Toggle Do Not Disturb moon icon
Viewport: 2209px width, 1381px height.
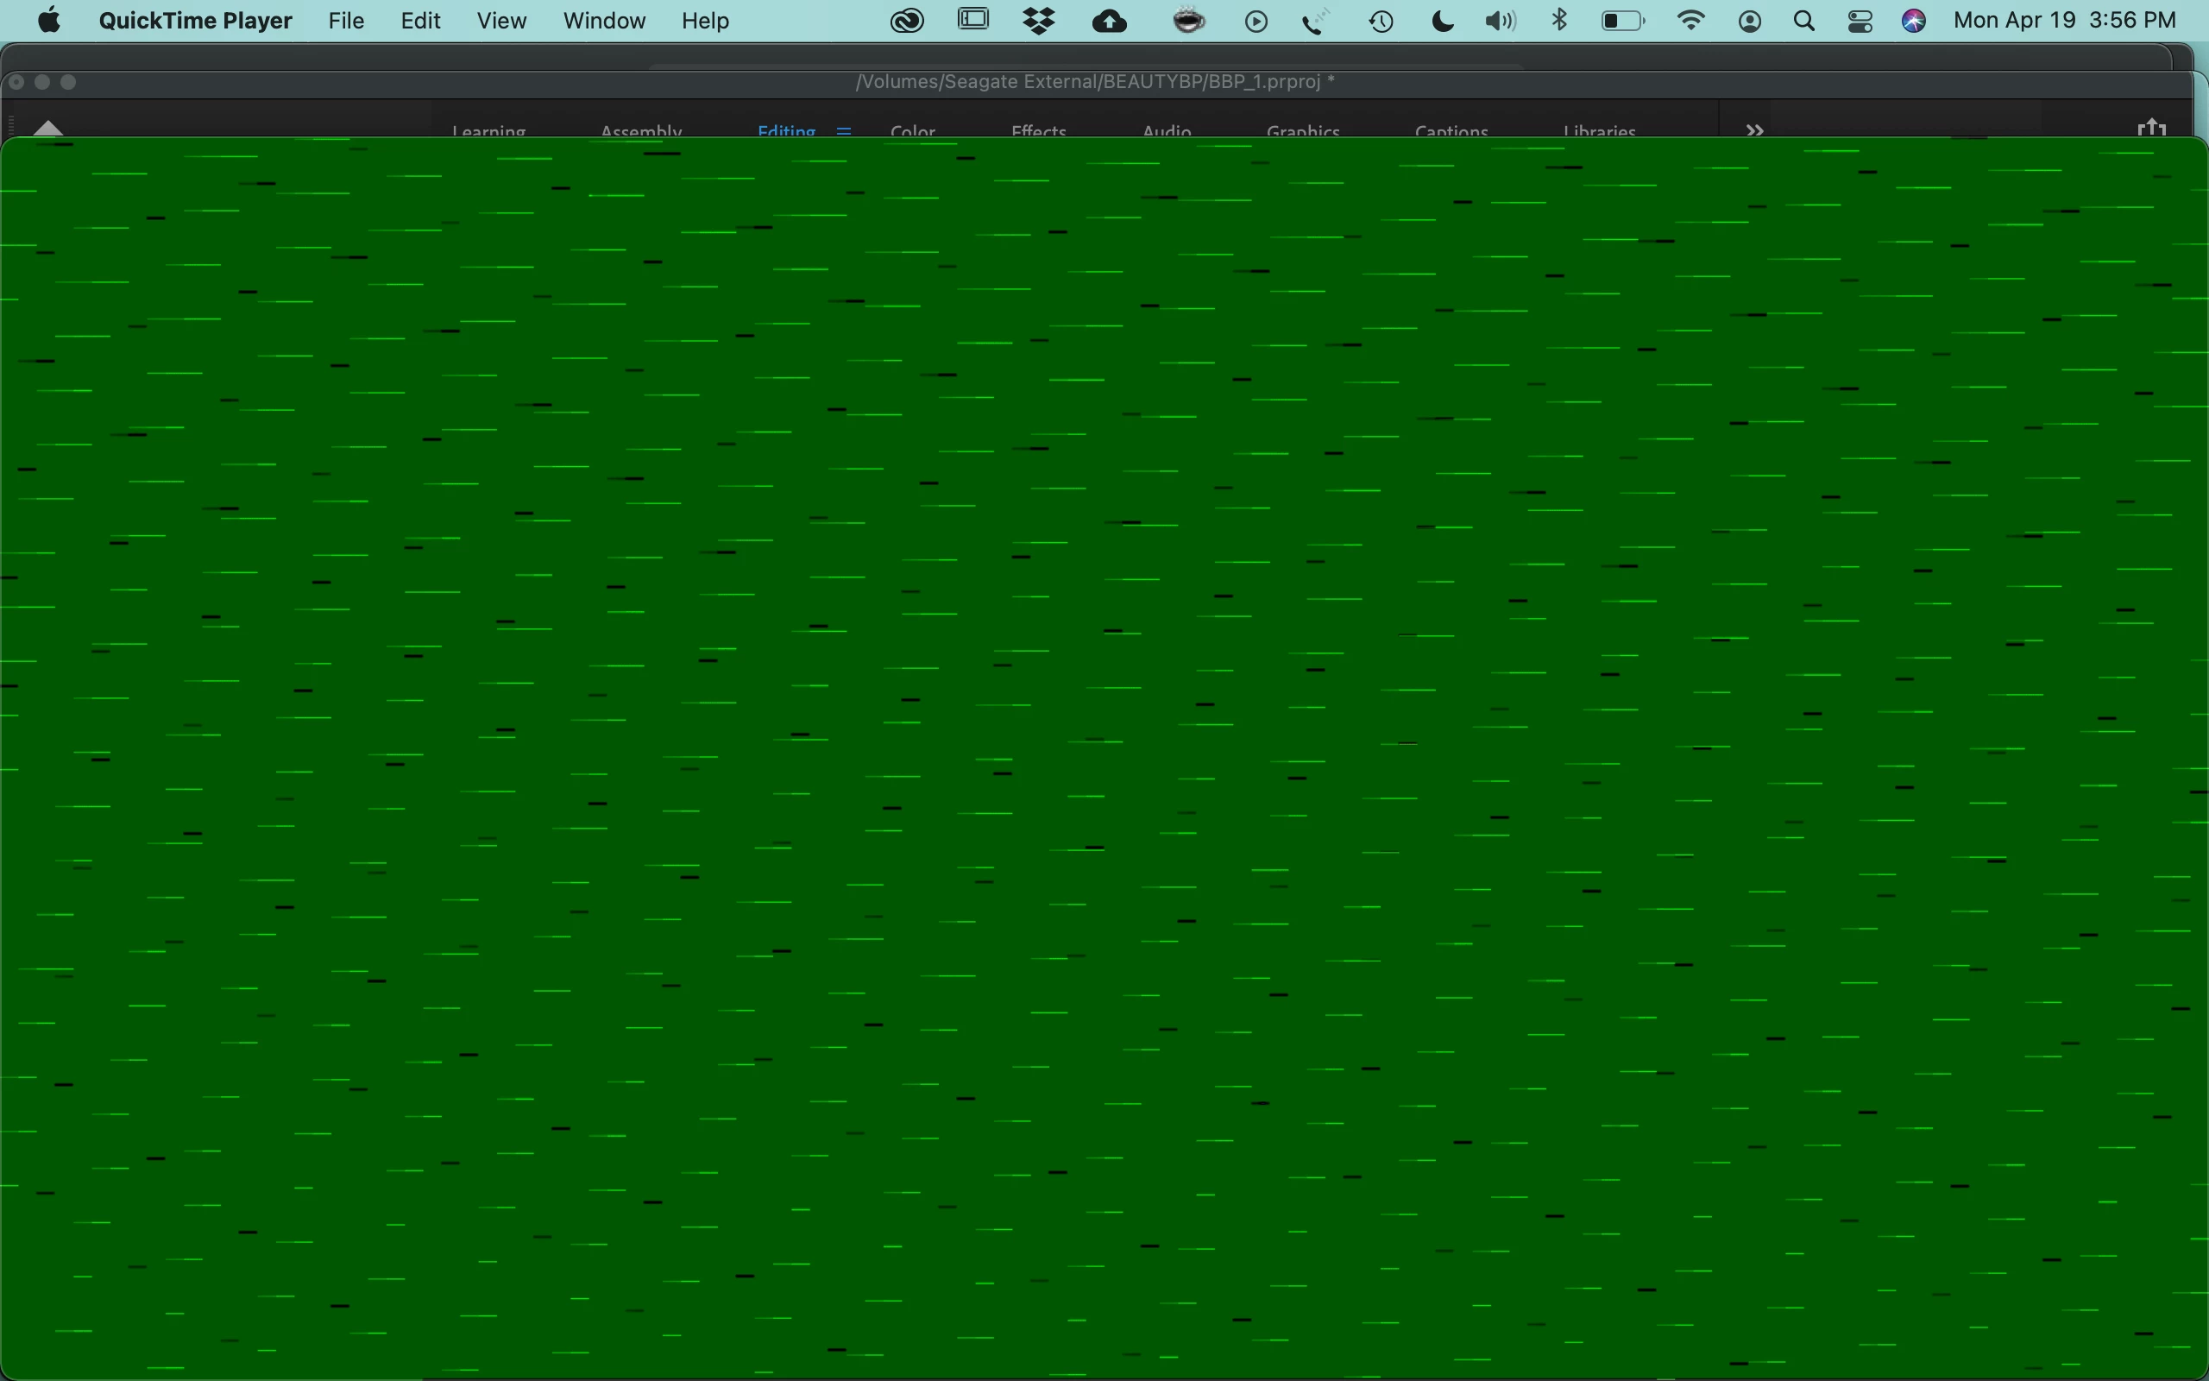[1442, 21]
